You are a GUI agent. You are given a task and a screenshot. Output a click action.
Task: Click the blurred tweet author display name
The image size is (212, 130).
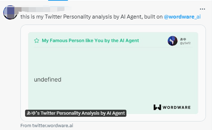coord(43,9)
